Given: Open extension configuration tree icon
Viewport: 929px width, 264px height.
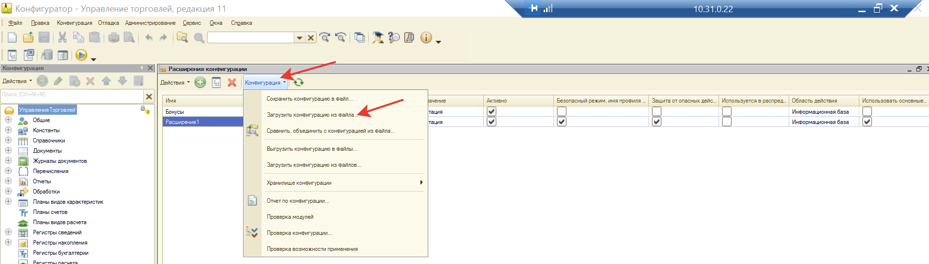Looking at the screenshot, I should (216, 83).
